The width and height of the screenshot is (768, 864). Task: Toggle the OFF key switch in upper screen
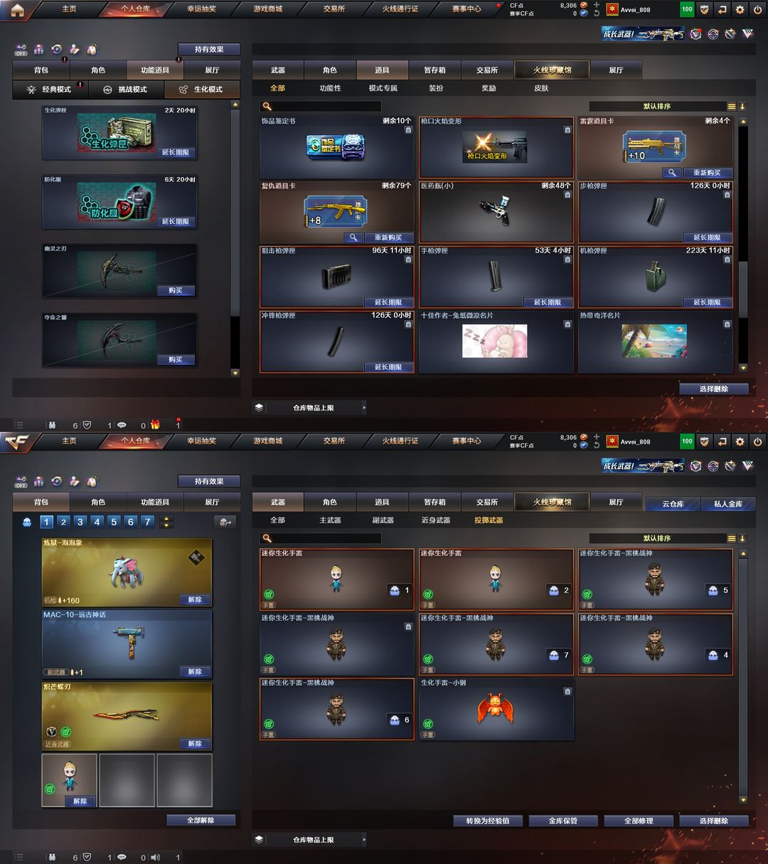click(x=21, y=50)
